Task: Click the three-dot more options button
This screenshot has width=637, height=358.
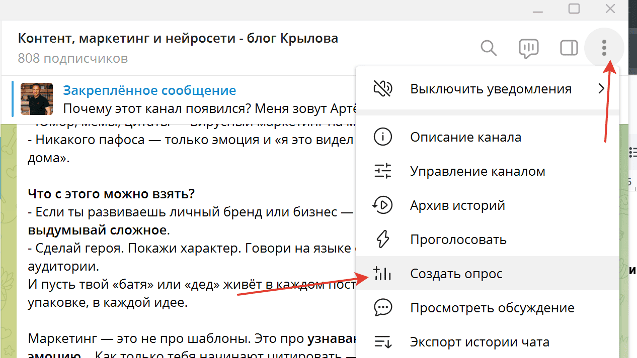Action: tap(604, 48)
